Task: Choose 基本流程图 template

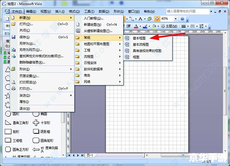Action: point(148,44)
